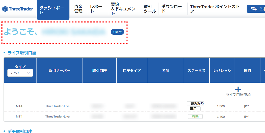Click the ステータス column header
265x133 pixels.
(x=197, y=71)
